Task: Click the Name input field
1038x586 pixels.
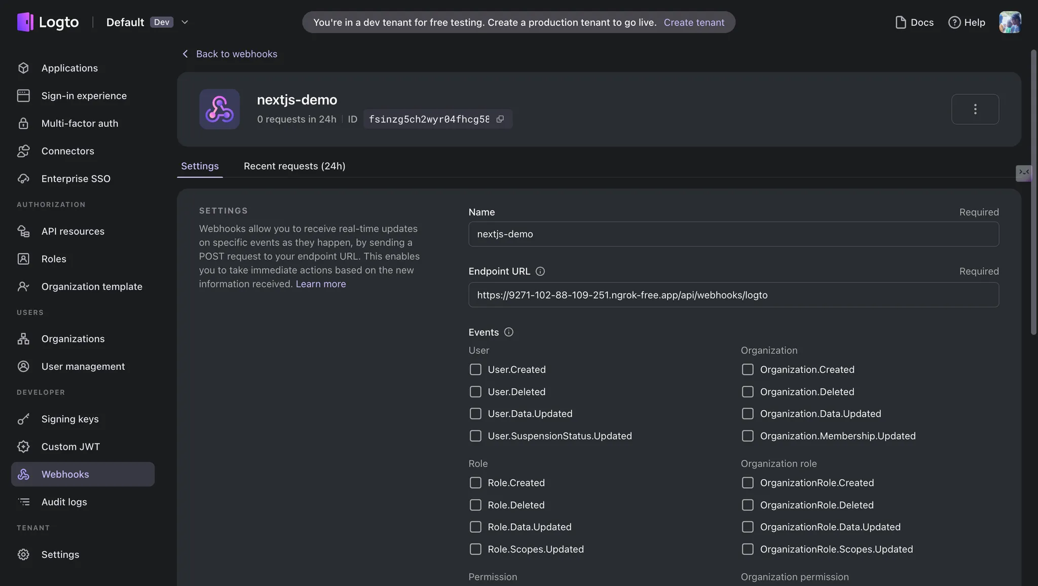Action: (x=733, y=234)
